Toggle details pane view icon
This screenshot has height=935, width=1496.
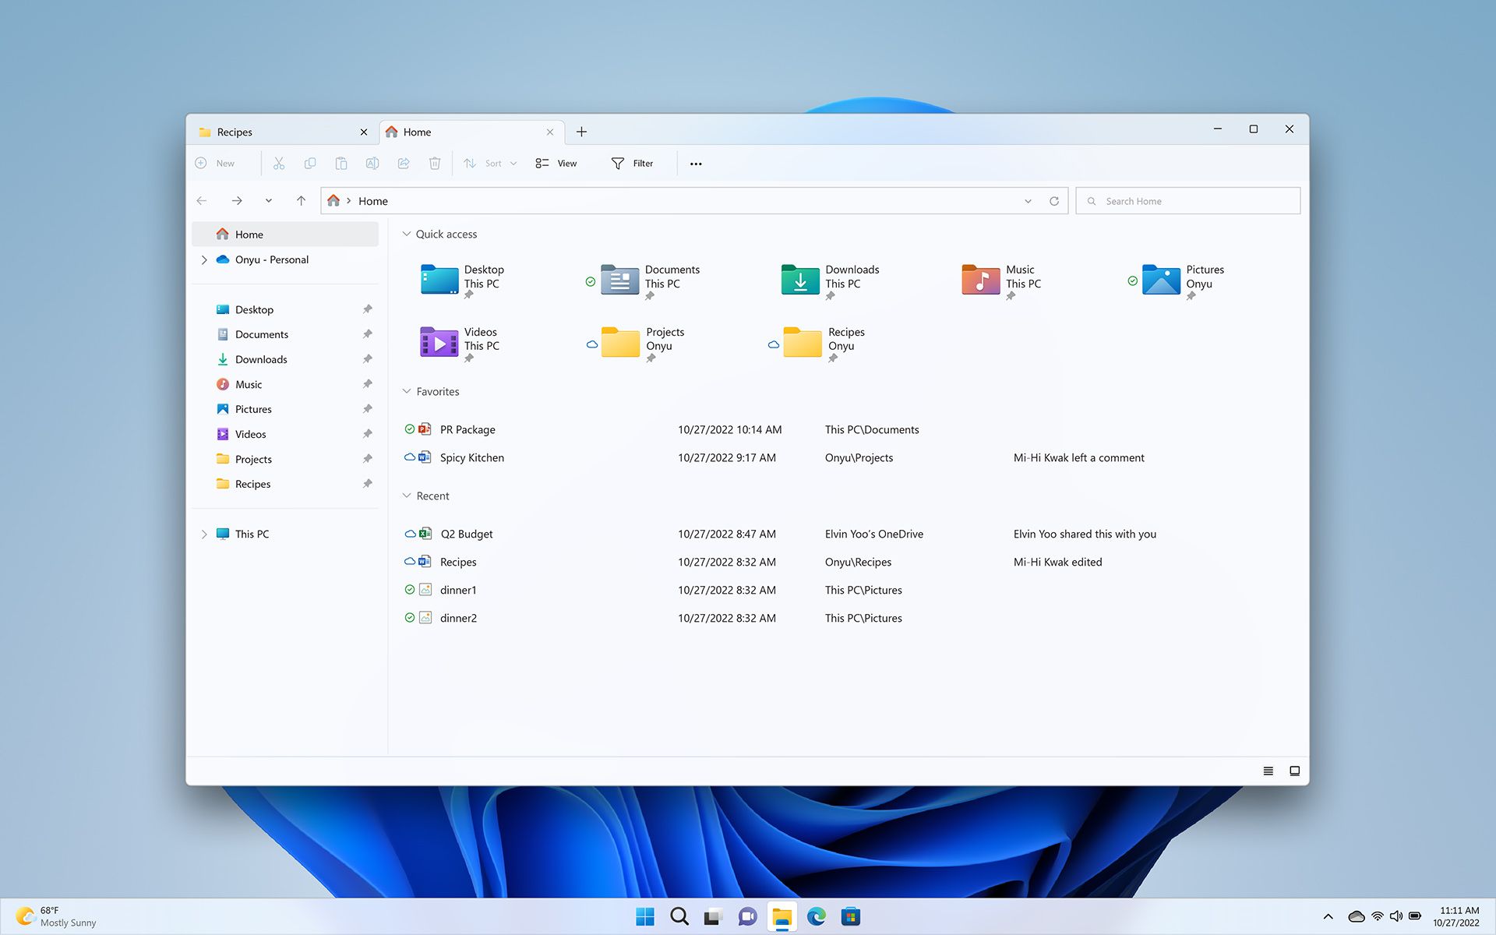tap(1293, 770)
